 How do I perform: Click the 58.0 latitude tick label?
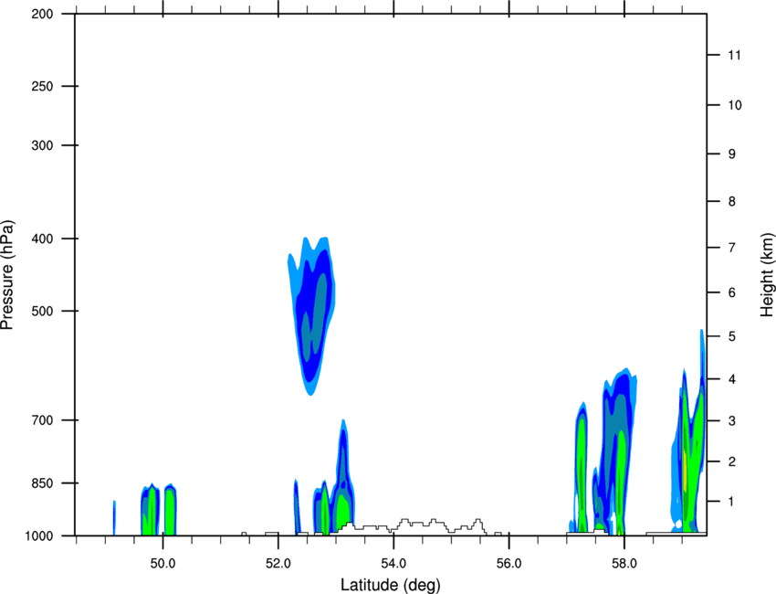coord(624,564)
